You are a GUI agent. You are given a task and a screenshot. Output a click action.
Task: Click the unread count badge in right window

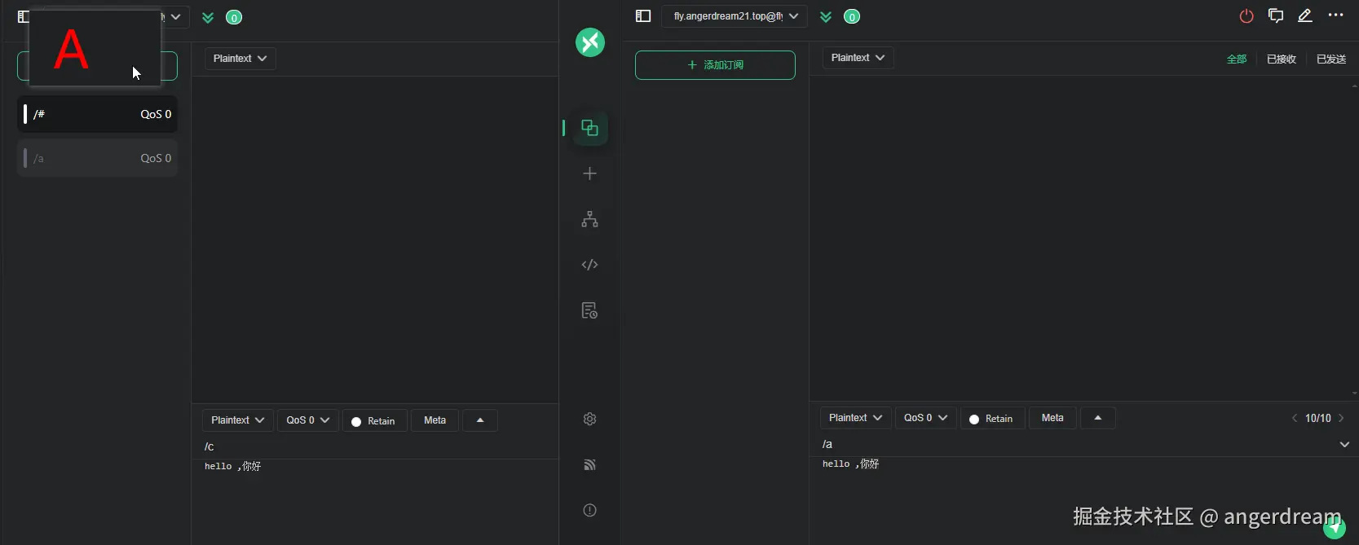pos(852,17)
